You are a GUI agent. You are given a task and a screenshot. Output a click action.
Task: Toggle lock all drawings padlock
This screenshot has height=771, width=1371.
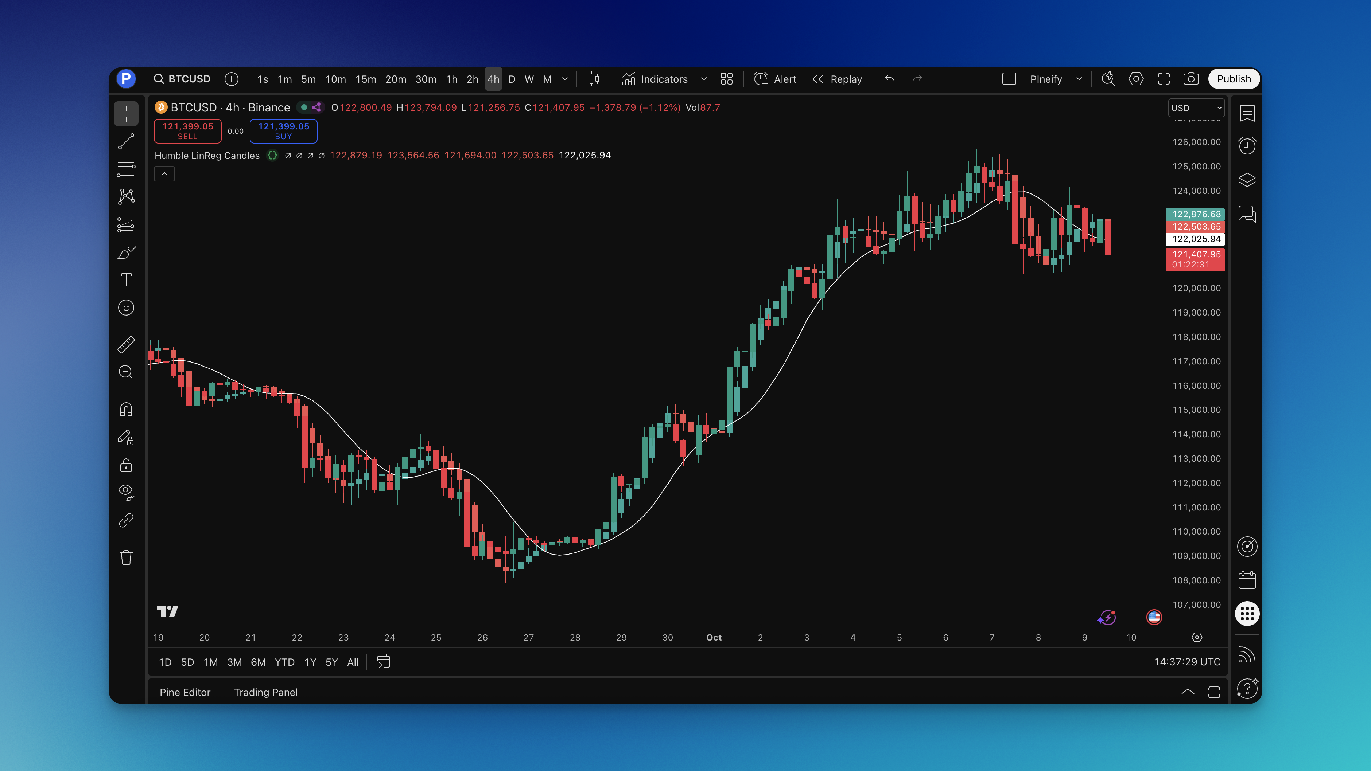(126, 466)
